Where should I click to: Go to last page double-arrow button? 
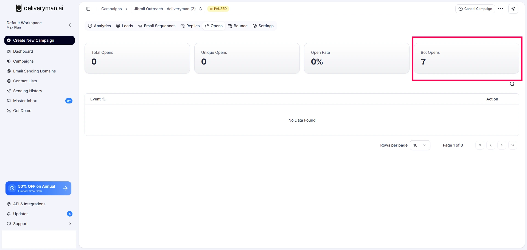coord(513,145)
